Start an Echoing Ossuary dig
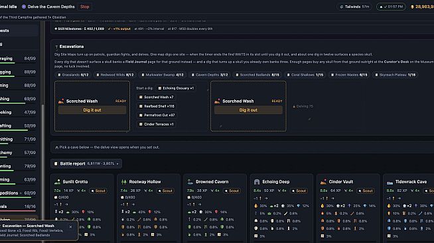The width and height of the screenshot is (434, 243). coord(175,88)
